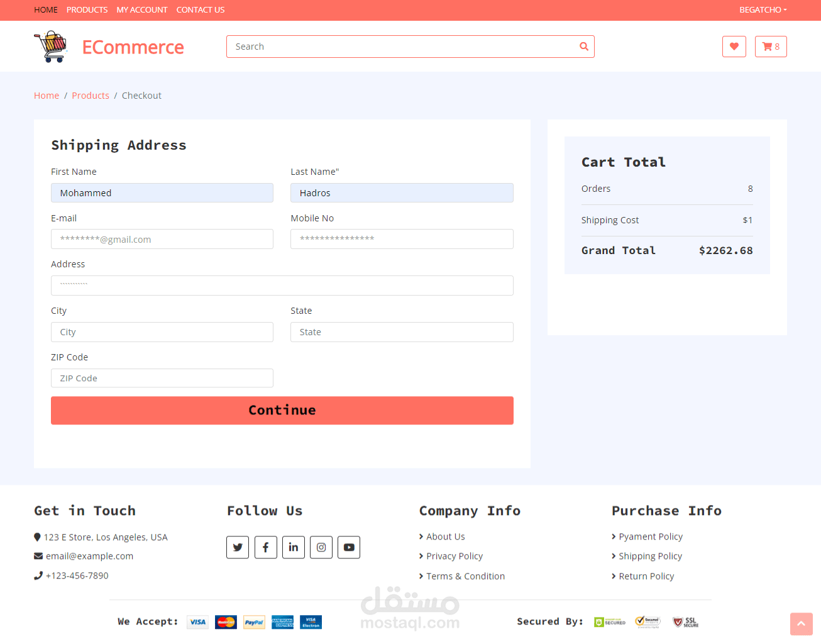Focus the Search input field

[x=402, y=47]
